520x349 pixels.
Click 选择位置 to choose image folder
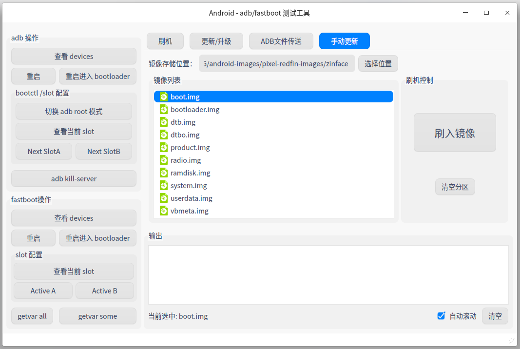pos(378,64)
